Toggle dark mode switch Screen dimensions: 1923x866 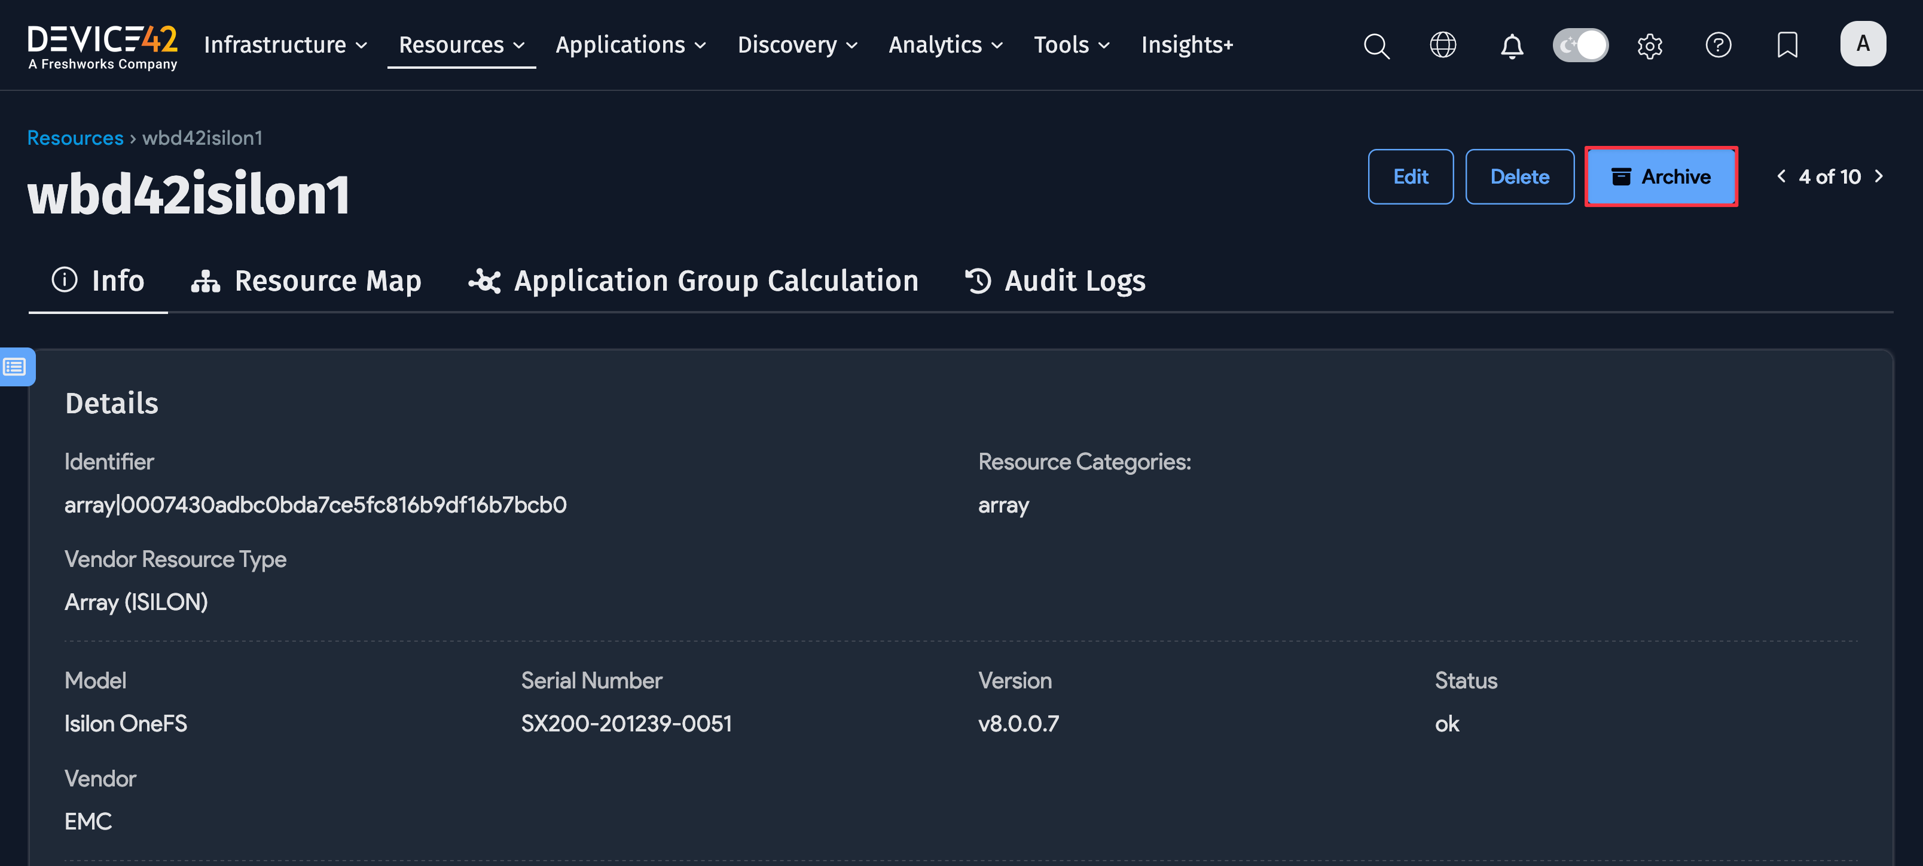point(1580,45)
